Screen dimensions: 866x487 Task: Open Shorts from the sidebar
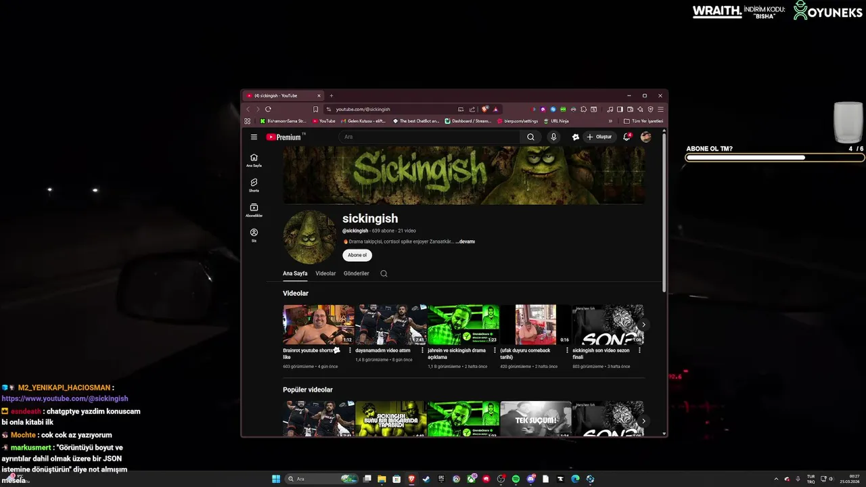[254, 185]
